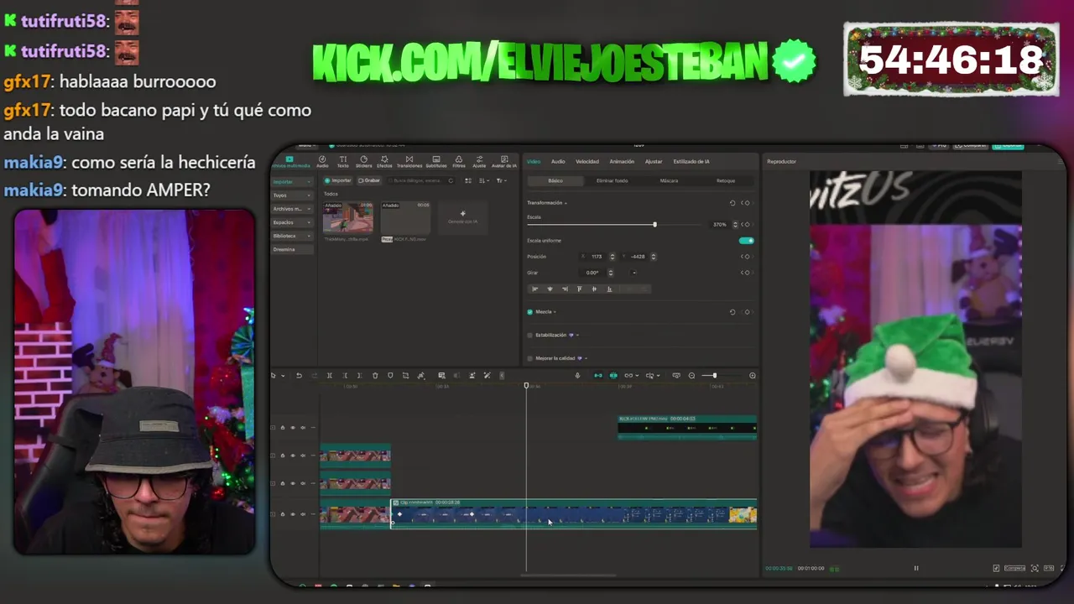The height and width of the screenshot is (604, 1074).
Task: Expand the Biblioteca sidebar section
Action: tap(292, 236)
